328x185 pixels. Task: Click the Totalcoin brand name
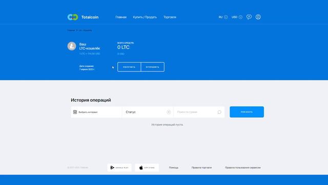pos(90,17)
